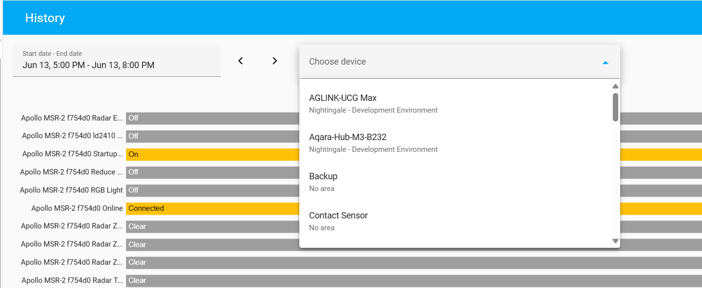Open the Start date - End date picker

point(117,61)
